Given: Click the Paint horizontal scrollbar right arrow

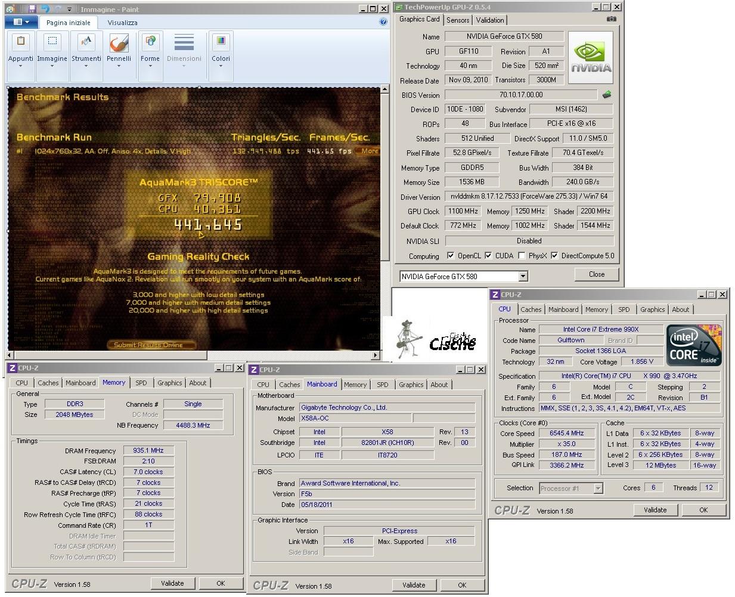Looking at the screenshot, I should [376, 355].
